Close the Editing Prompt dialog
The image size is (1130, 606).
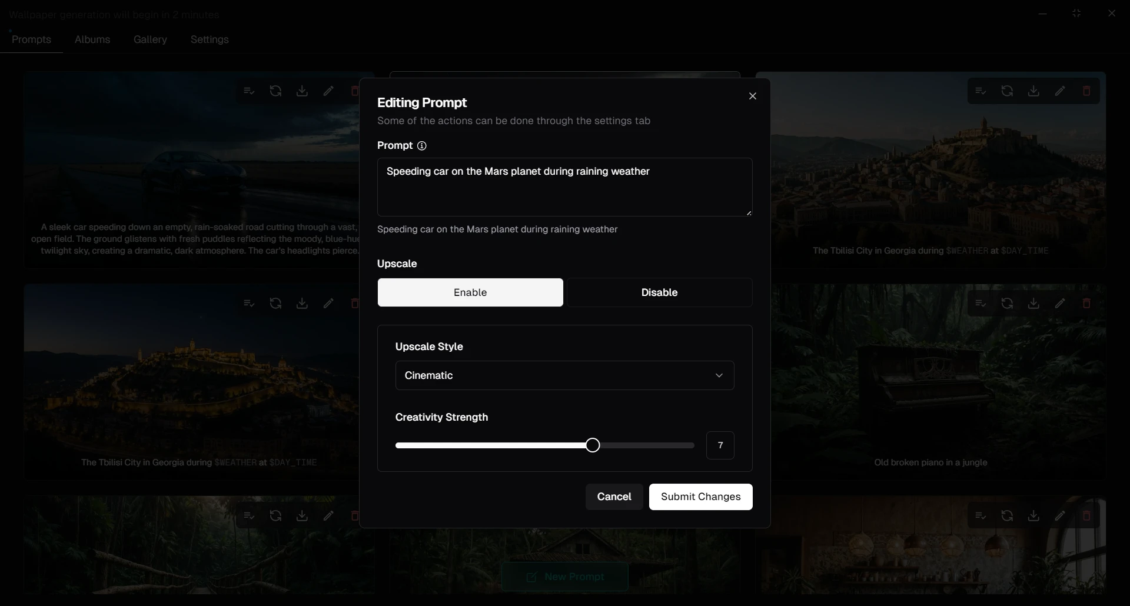coord(752,96)
